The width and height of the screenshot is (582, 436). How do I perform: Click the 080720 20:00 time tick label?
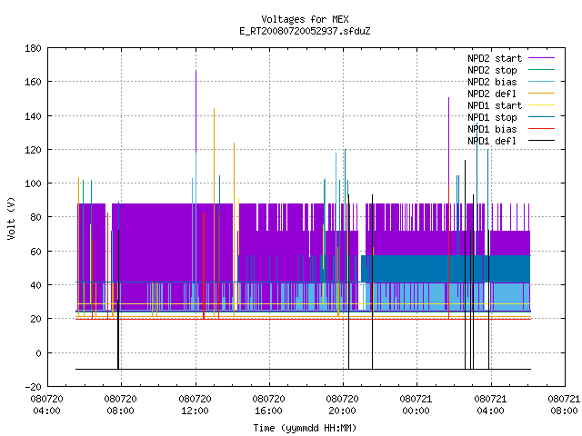(342, 405)
